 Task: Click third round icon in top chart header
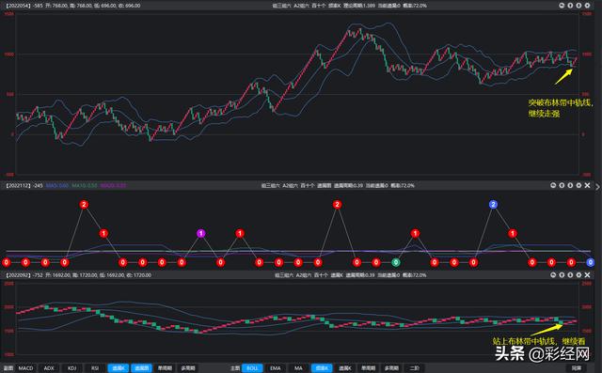[x=578, y=6]
